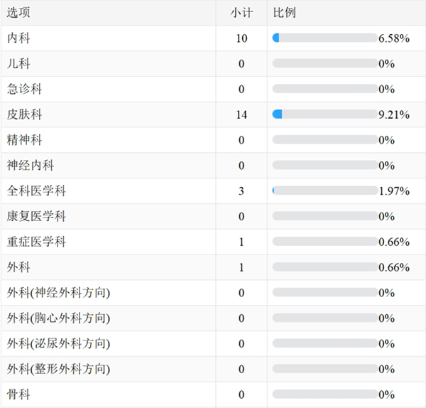Select the 小计 column header

[x=241, y=13]
